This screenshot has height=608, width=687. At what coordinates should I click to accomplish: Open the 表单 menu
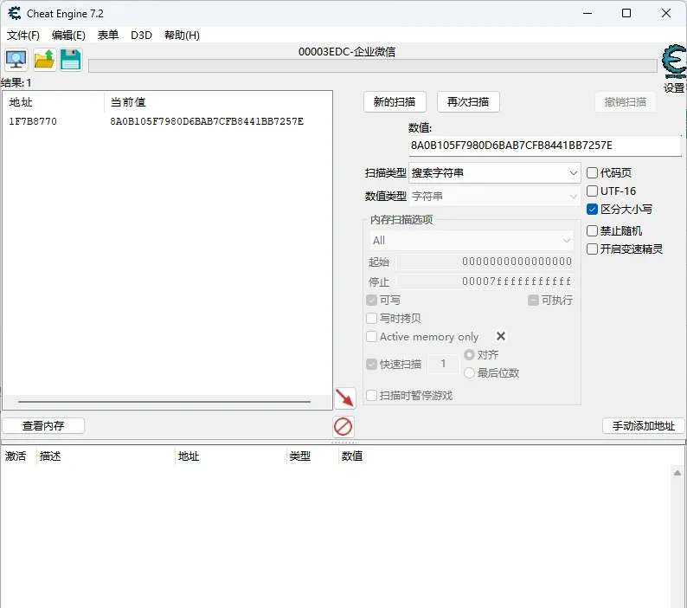click(x=108, y=36)
